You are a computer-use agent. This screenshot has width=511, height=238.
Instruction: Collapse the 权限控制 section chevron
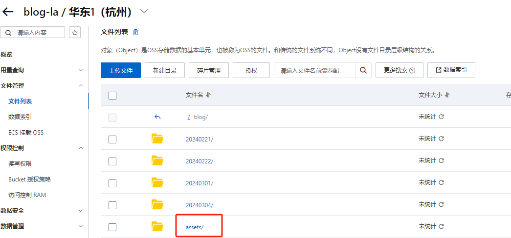(81, 148)
